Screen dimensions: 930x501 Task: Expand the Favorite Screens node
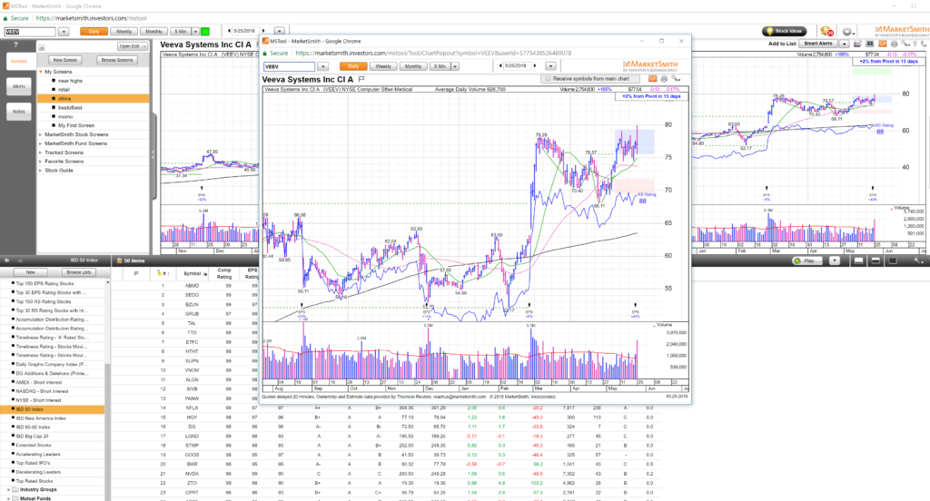(41, 162)
